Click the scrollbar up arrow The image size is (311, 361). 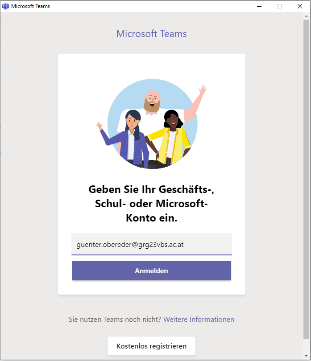click(306, 16)
